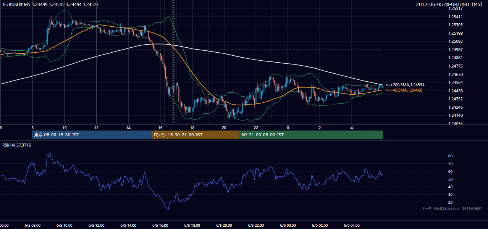Select the 東京 08:00-15:30 JST session bar
Screen dimensions: 488x229
(x=92, y=135)
